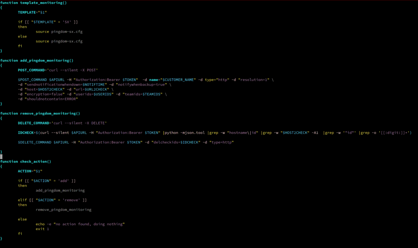Click the cursor block above function check_action
Image resolution: width=418 pixels, height=248 pixels.
click(x=1, y=157)
